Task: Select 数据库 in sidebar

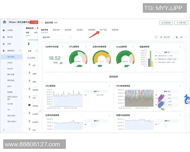Action: [10, 92]
